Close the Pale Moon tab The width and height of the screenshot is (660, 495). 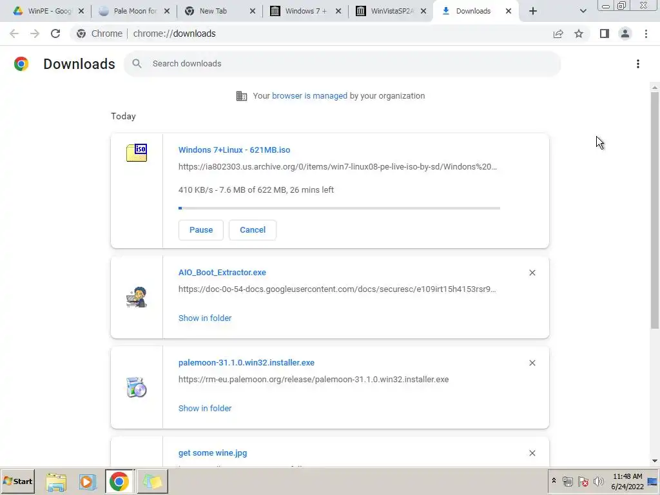(x=167, y=11)
